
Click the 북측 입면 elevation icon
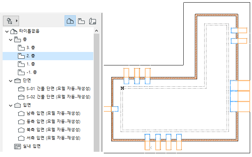click(21, 130)
